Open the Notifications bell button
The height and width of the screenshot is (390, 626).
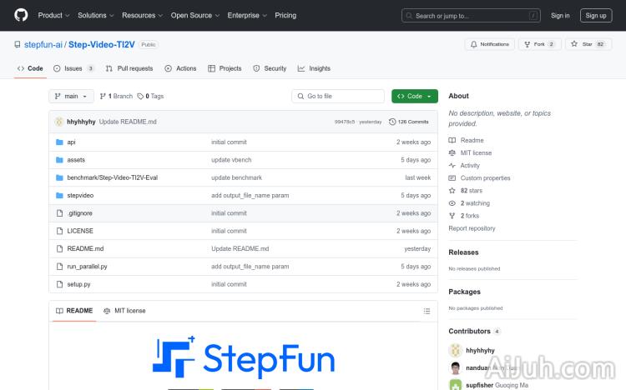click(490, 44)
